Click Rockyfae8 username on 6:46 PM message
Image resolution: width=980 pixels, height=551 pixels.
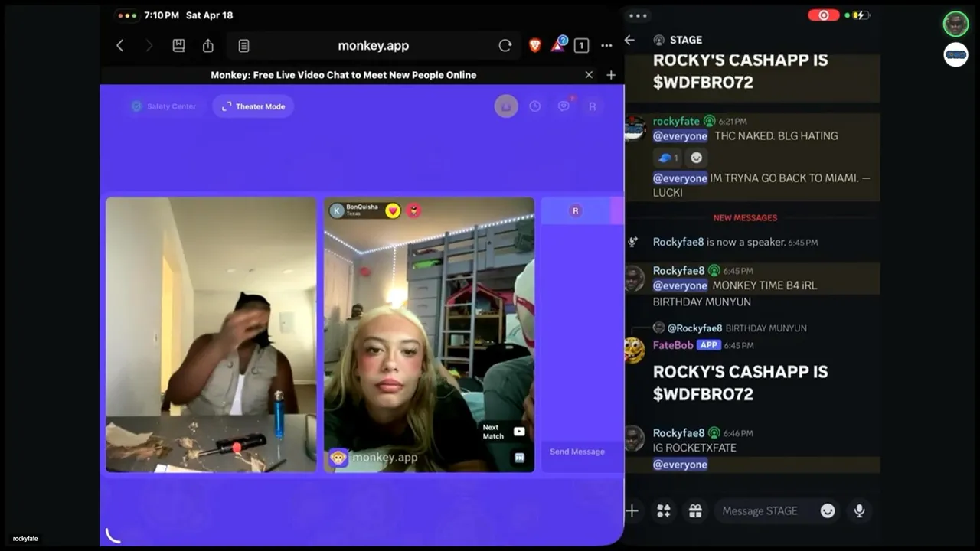(678, 433)
